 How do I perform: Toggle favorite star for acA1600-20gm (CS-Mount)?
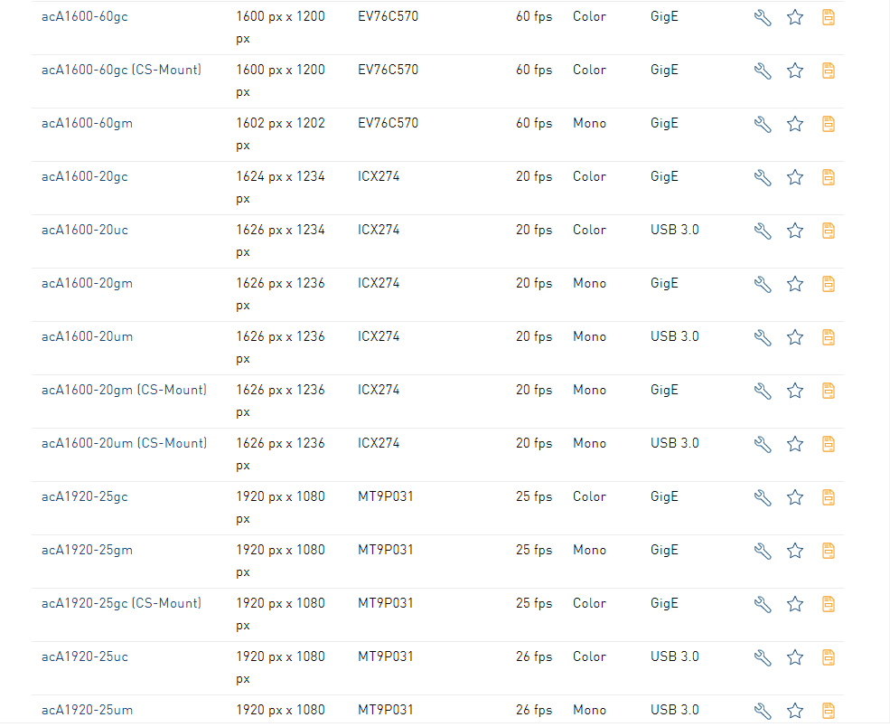795,391
